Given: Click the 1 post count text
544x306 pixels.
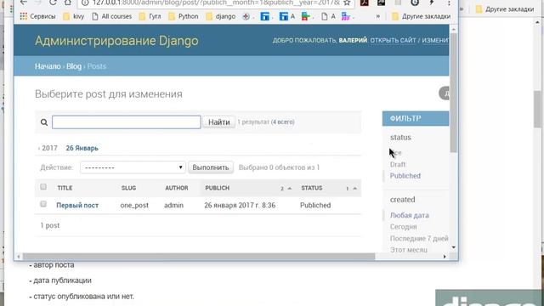Looking at the screenshot, I should click(50, 225).
